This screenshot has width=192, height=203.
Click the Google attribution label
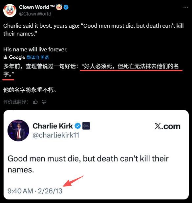[x=14, y=57]
